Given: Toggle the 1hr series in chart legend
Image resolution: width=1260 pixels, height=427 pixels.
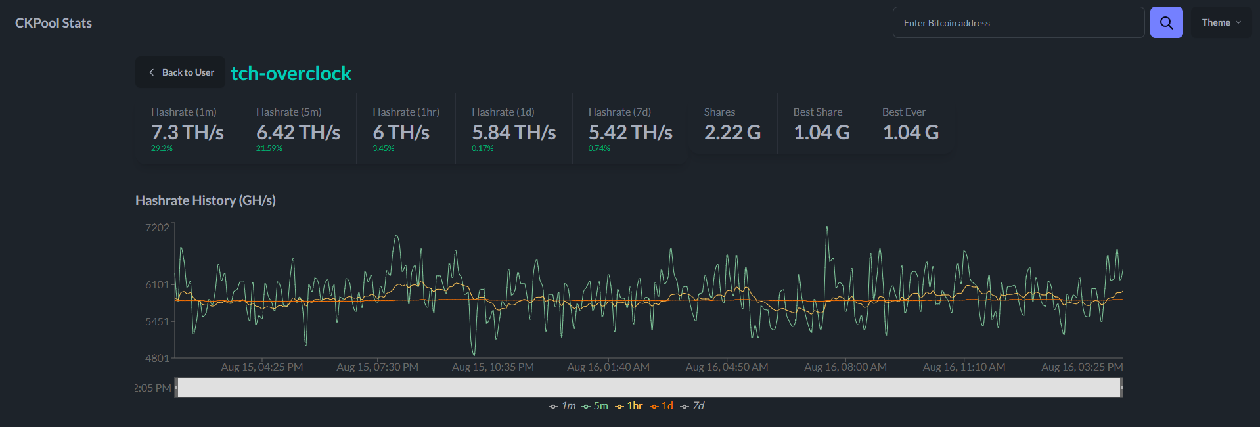Looking at the screenshot, I should 629,406.
